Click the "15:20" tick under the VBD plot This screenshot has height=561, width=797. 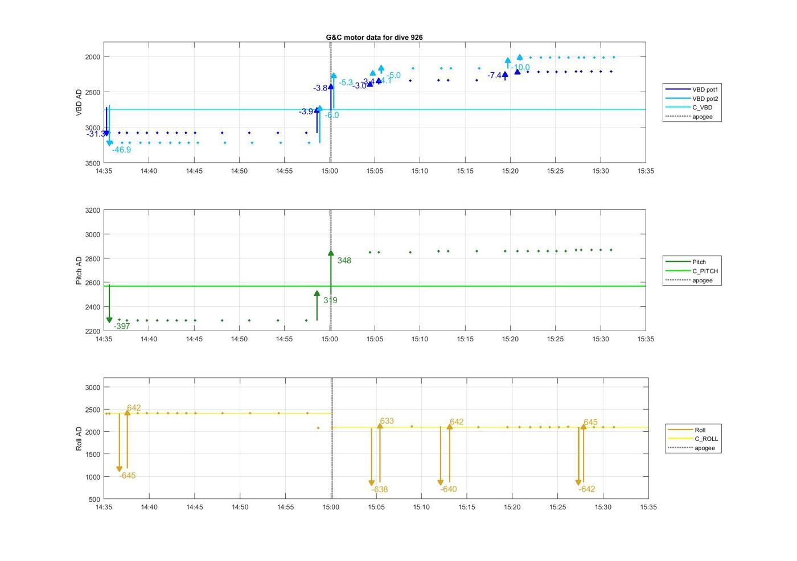pyautogui.click(x=510, y=171)
